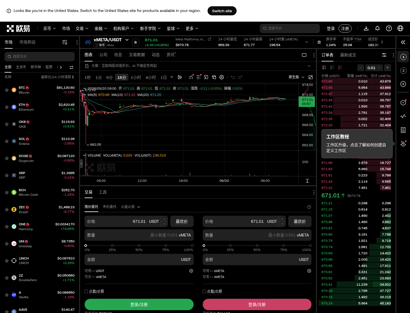Click the buy-side 最优价 button
This screenshot has width=410, height=313.
click(x=182, y=221)
